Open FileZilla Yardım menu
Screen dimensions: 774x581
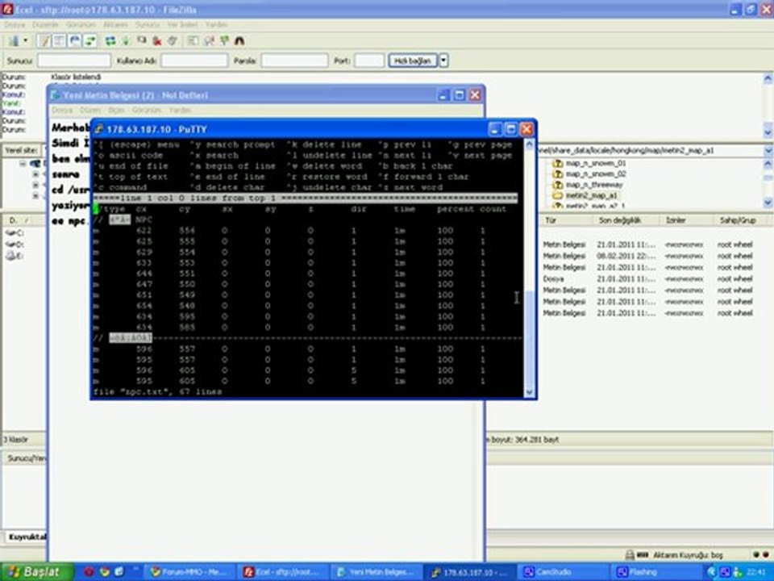(x=216, y=24)
